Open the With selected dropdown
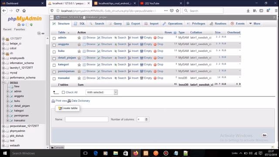The width and height of the screenshot is (279, 157). [x=102, y=92]
